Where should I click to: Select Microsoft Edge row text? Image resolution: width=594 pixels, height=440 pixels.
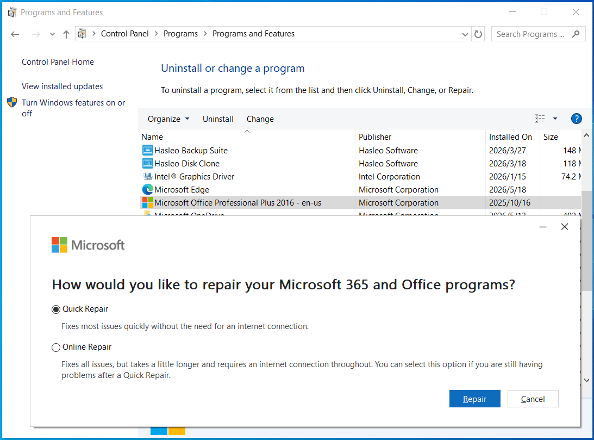pos(182,189)
